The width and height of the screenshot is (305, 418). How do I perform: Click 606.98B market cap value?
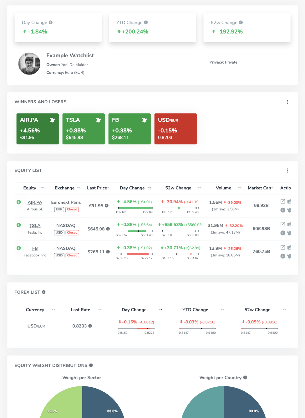tap(261, 229)
